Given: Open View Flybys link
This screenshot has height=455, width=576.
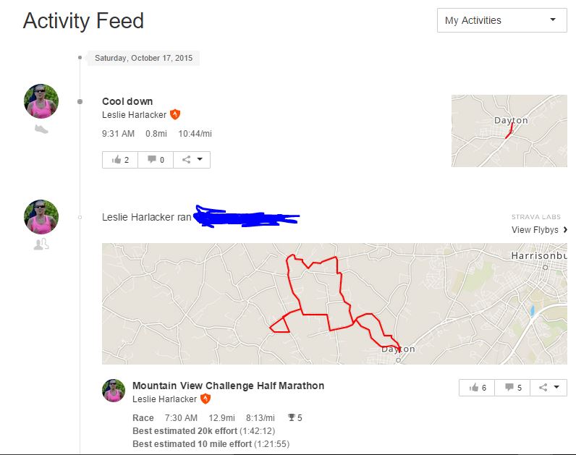Looking at the screenshot, I should pyautogui.click(x=535, y=230).
